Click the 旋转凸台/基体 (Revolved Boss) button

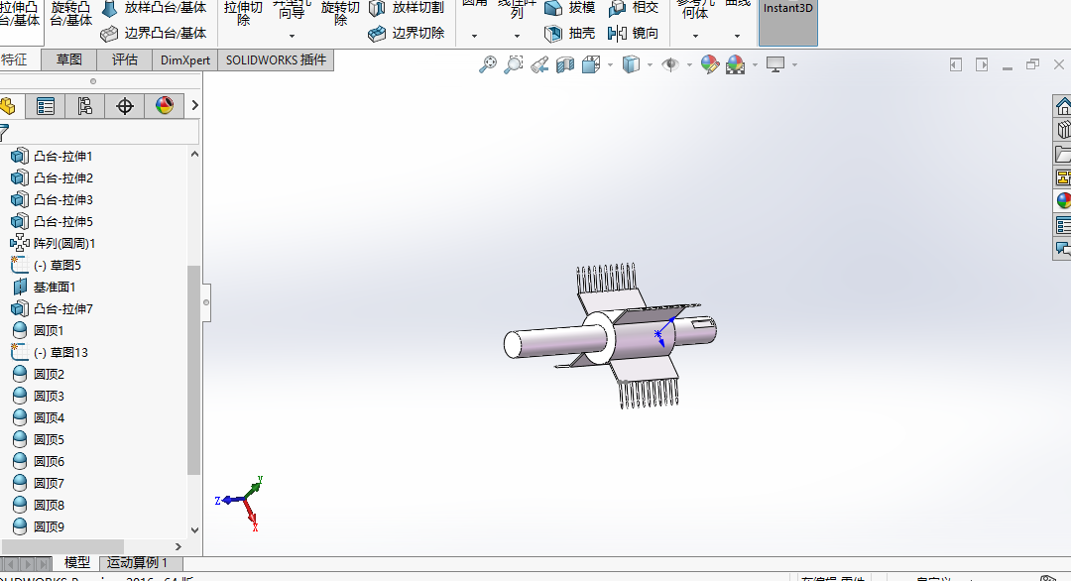71,15
